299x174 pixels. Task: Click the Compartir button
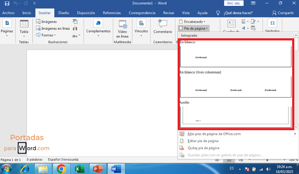283,13
